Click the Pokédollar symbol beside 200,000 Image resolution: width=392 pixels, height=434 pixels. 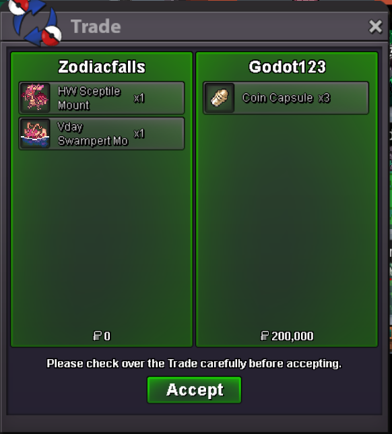(x=265, y=336)
